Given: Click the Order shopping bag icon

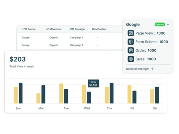Looking at the screenshot, I should click(x=131, y=50).
